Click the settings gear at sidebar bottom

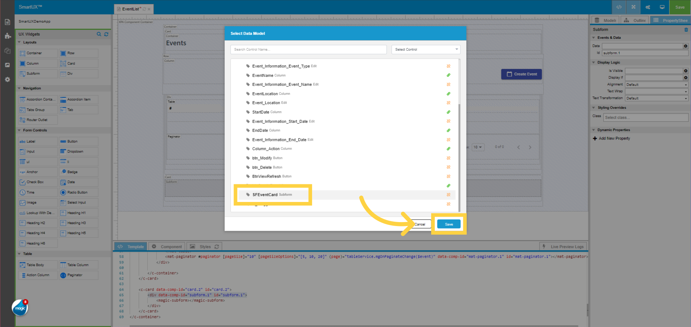click(7, 79)
